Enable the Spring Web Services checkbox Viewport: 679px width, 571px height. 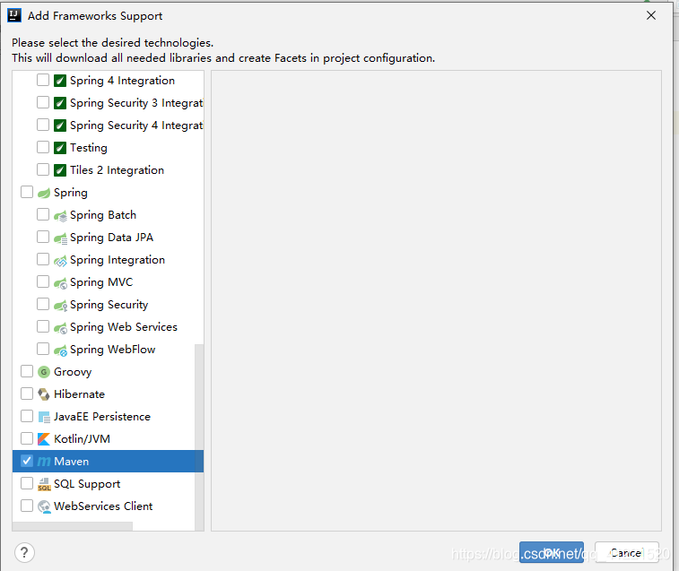(x=43, y=326)
